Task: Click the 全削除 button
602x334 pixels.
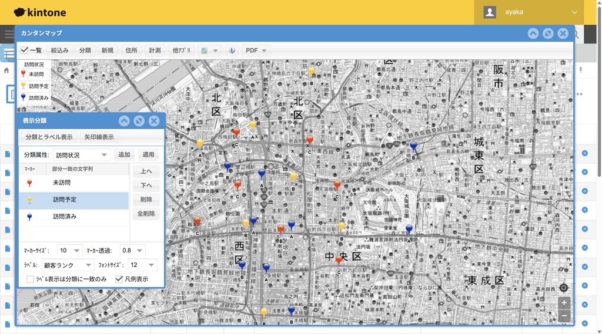Action: (x=146, y=214)
